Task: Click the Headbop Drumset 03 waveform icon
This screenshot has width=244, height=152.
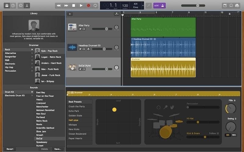Action: point(72,47)
